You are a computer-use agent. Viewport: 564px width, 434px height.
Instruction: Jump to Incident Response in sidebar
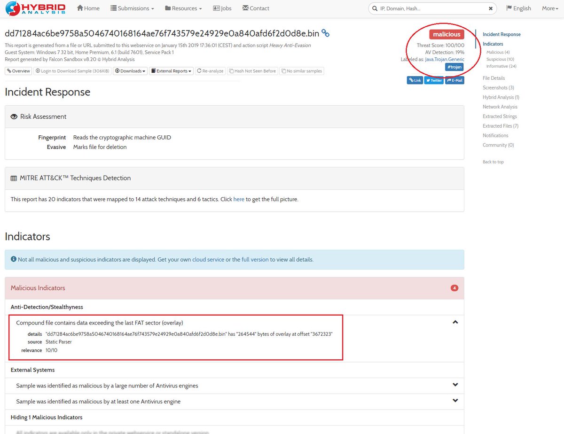[x=501, y=34]
